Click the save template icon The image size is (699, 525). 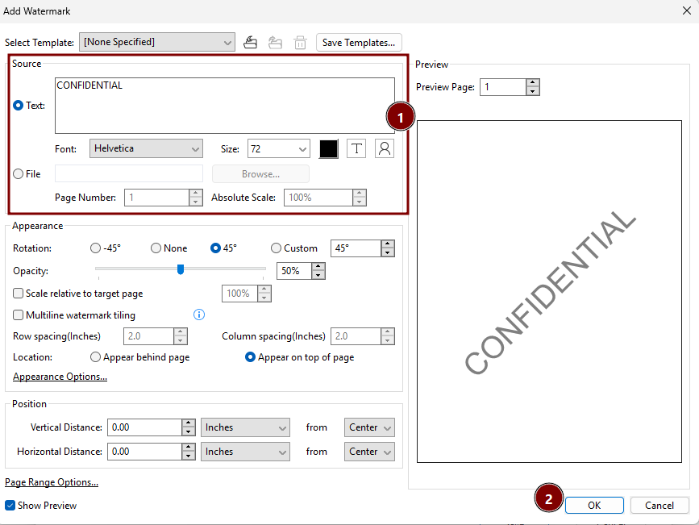[250, 43]
